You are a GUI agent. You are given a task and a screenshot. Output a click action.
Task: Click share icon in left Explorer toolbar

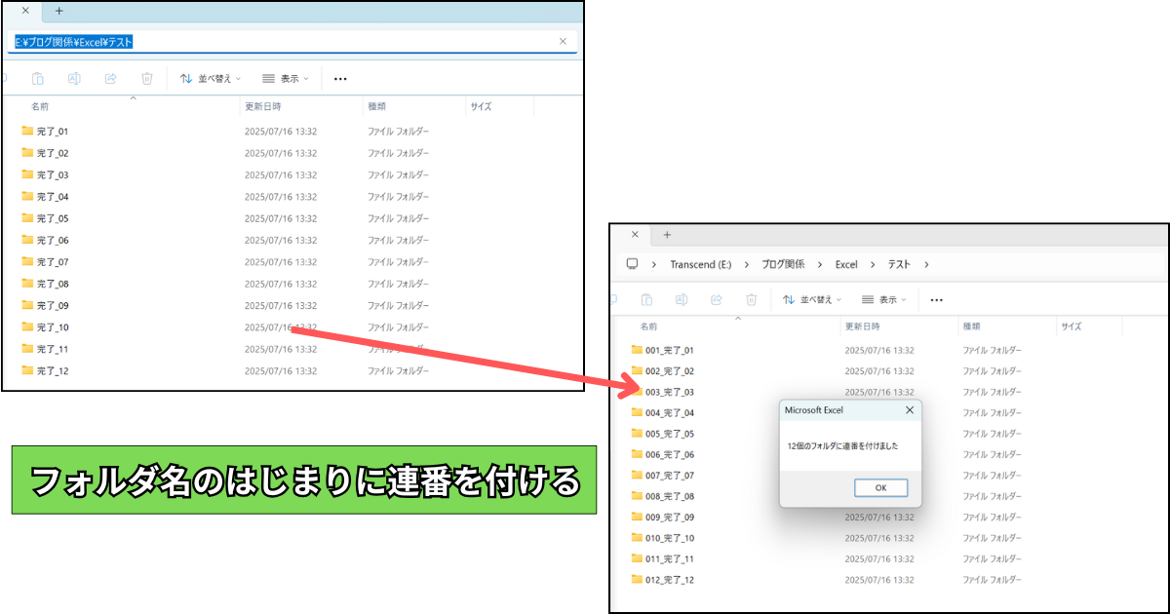tap(110, 79)
